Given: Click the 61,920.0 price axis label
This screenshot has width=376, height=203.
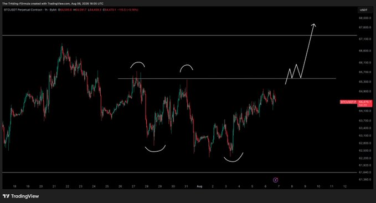Looking at the screenshot, I should [x=365, y=165].
